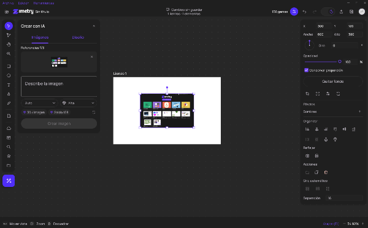Click the Separación input field

pyautogui.click(x=344, y=198)
